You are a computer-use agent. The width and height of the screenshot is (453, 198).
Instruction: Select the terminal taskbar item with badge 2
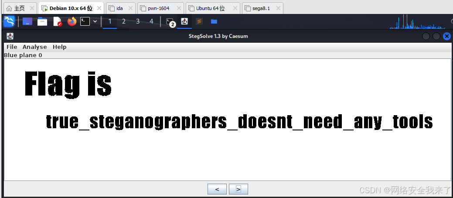coord(170,22)
